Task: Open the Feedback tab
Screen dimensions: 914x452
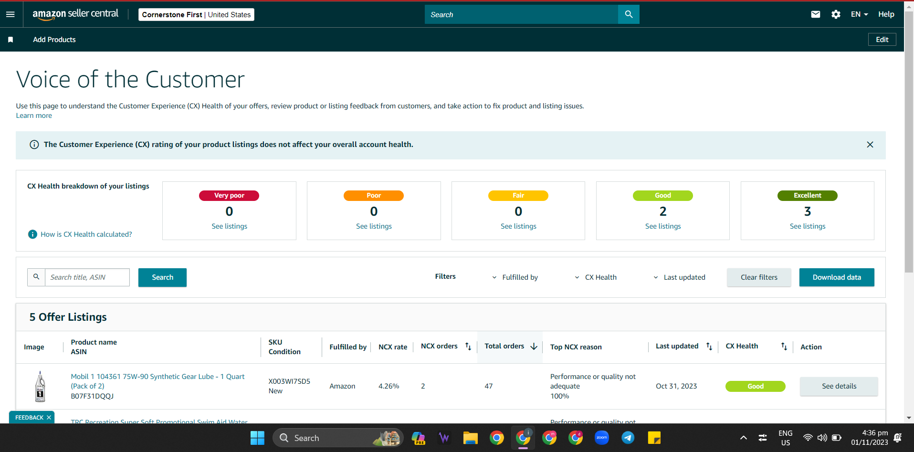Action: click(x=29, y=418)
